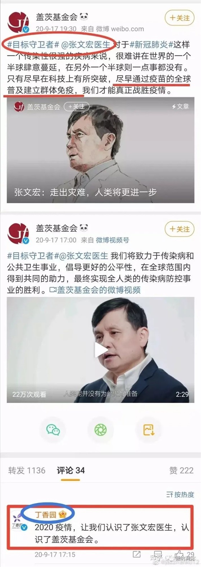Open the Gates Foundation avatar in second post

[18, 234]
